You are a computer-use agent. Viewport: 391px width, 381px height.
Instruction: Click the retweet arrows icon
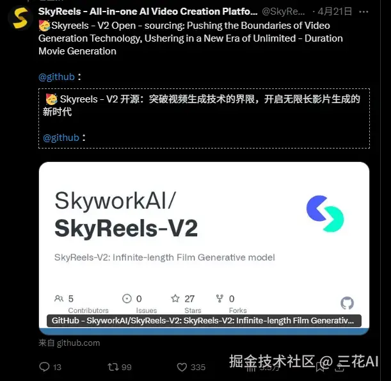tap(113, 367)
